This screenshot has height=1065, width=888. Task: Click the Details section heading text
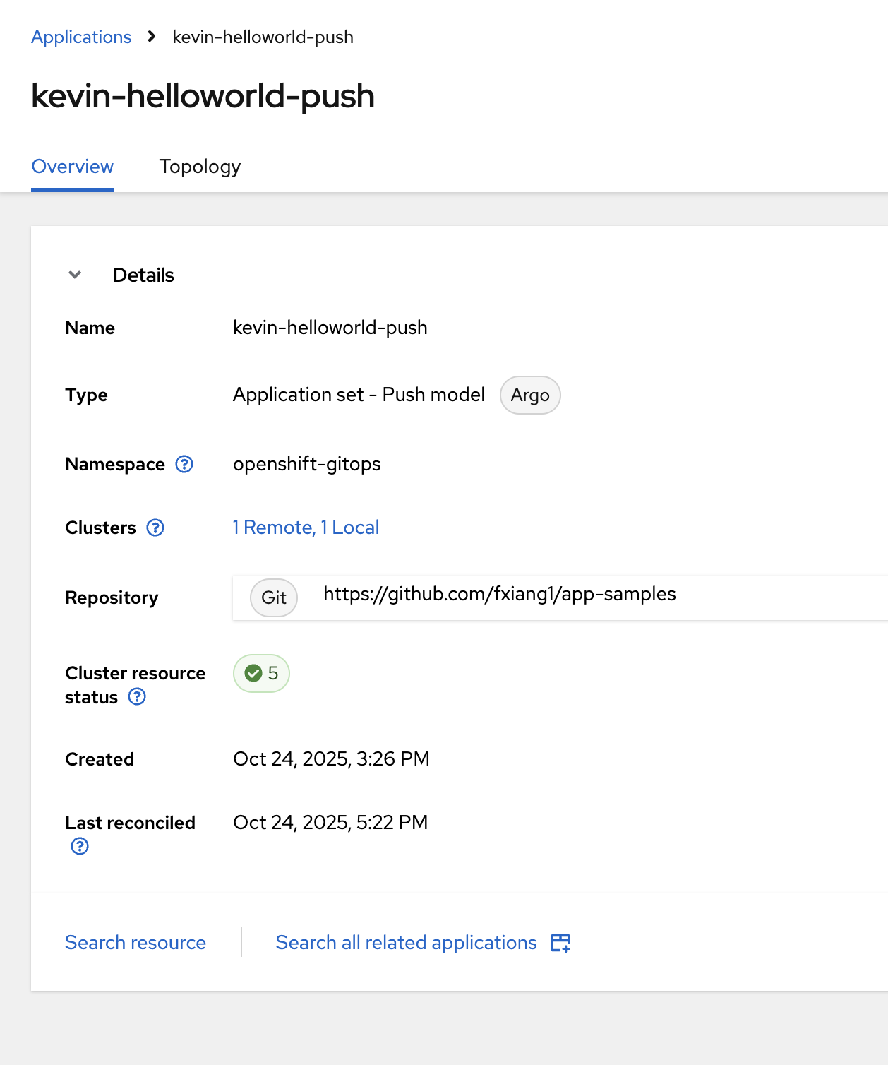click(x=143, y=275)
